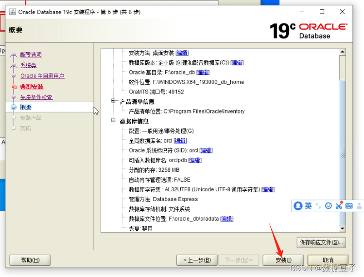This screenshot has height=277, width=364.
Task: Select 软件位置 F:\WINDOWS.X64_193000_db_home row
Action: pyautogui.click(x=187, y=82)
